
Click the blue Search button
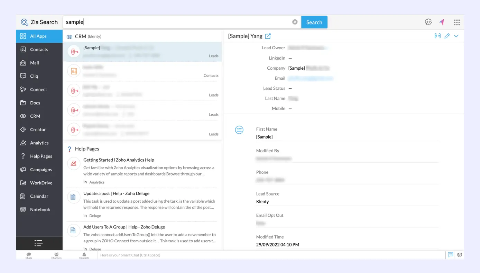[x=314, y=22]
